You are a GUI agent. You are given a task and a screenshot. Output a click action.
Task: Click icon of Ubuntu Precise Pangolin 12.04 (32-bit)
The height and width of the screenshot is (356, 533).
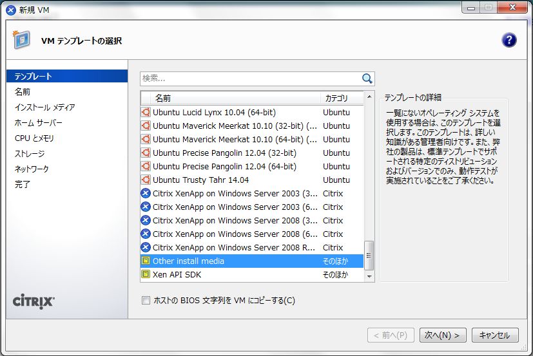146,153
